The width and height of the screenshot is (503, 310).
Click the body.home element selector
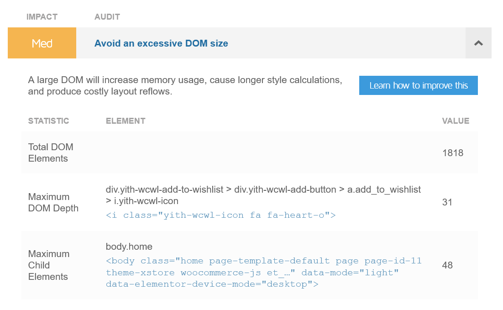(129, 247)
